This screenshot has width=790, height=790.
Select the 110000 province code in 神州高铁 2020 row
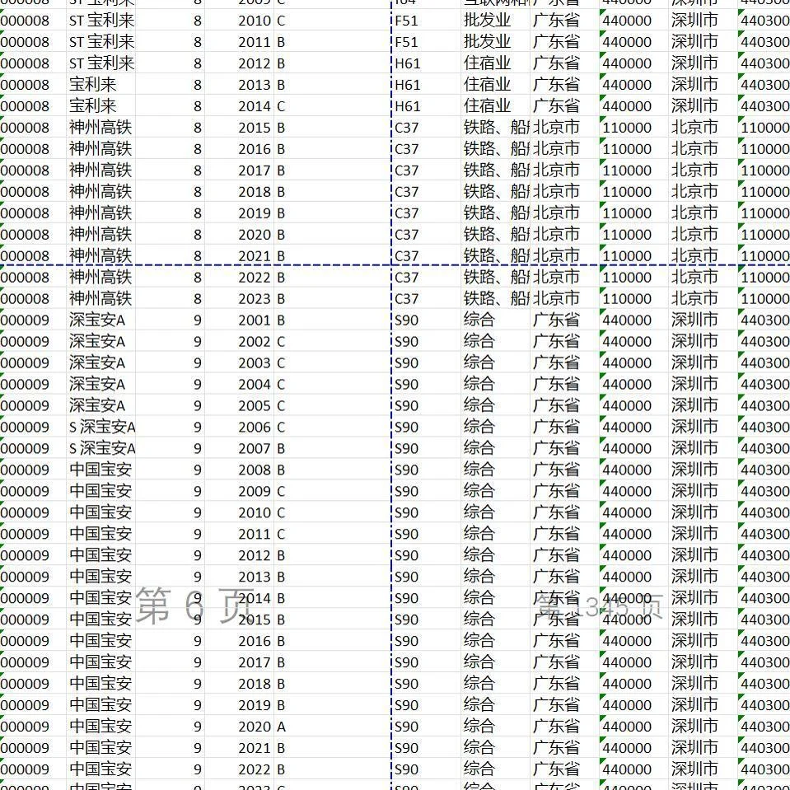coord(633,235)
